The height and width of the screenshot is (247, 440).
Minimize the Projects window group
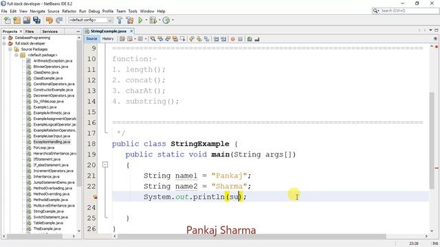[x=78, y=32]
